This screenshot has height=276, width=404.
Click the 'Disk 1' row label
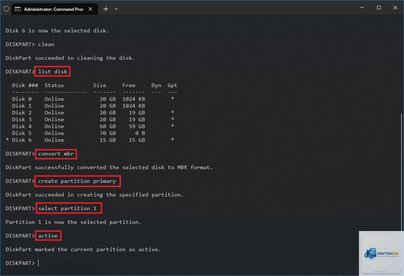22,106
